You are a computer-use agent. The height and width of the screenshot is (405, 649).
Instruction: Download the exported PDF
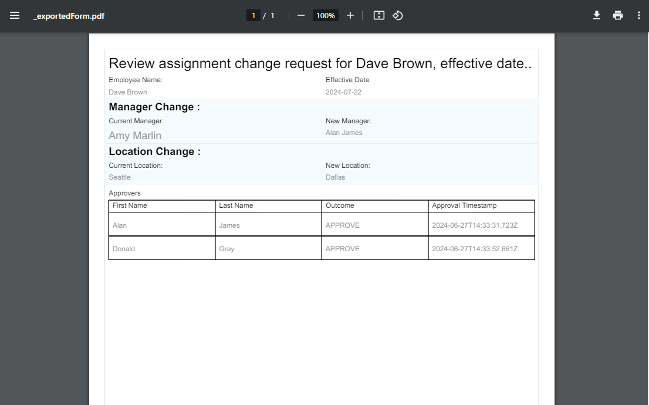597,16
